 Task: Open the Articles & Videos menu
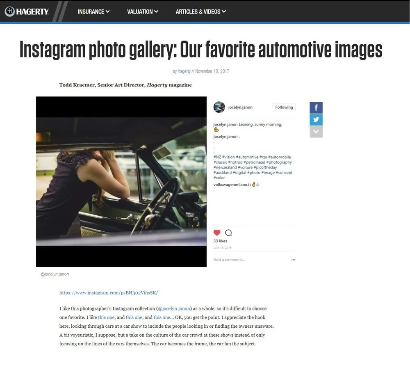tap(200, 11)
